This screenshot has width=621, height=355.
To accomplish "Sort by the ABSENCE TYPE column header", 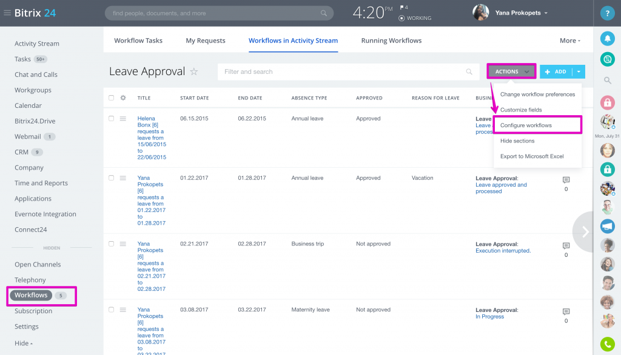I will [309, 98].
